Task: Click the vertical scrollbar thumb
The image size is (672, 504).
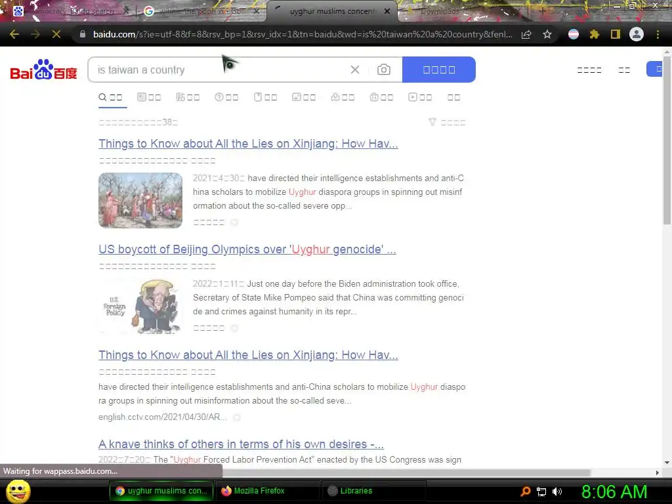Action: 667,139
